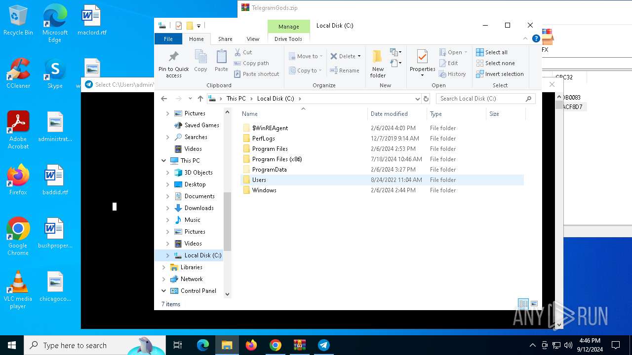Select VLC media player desktop icon
This screenshot has height=355, width=632.
coord(18,290)
